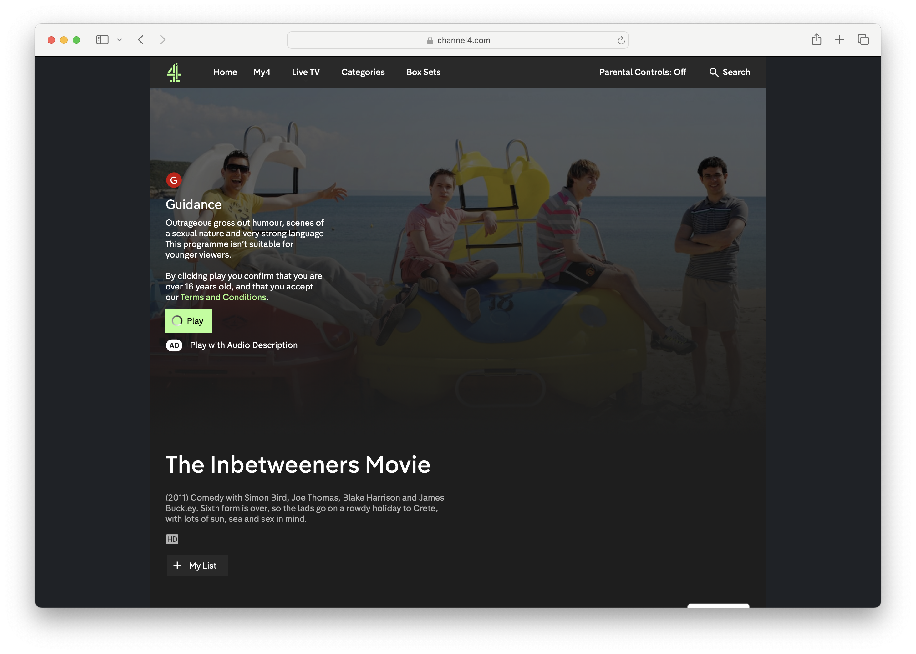This screenshot has width=916, height=654.
Task: Click The Inbetweeners Movie title
Action: [298, 465]
